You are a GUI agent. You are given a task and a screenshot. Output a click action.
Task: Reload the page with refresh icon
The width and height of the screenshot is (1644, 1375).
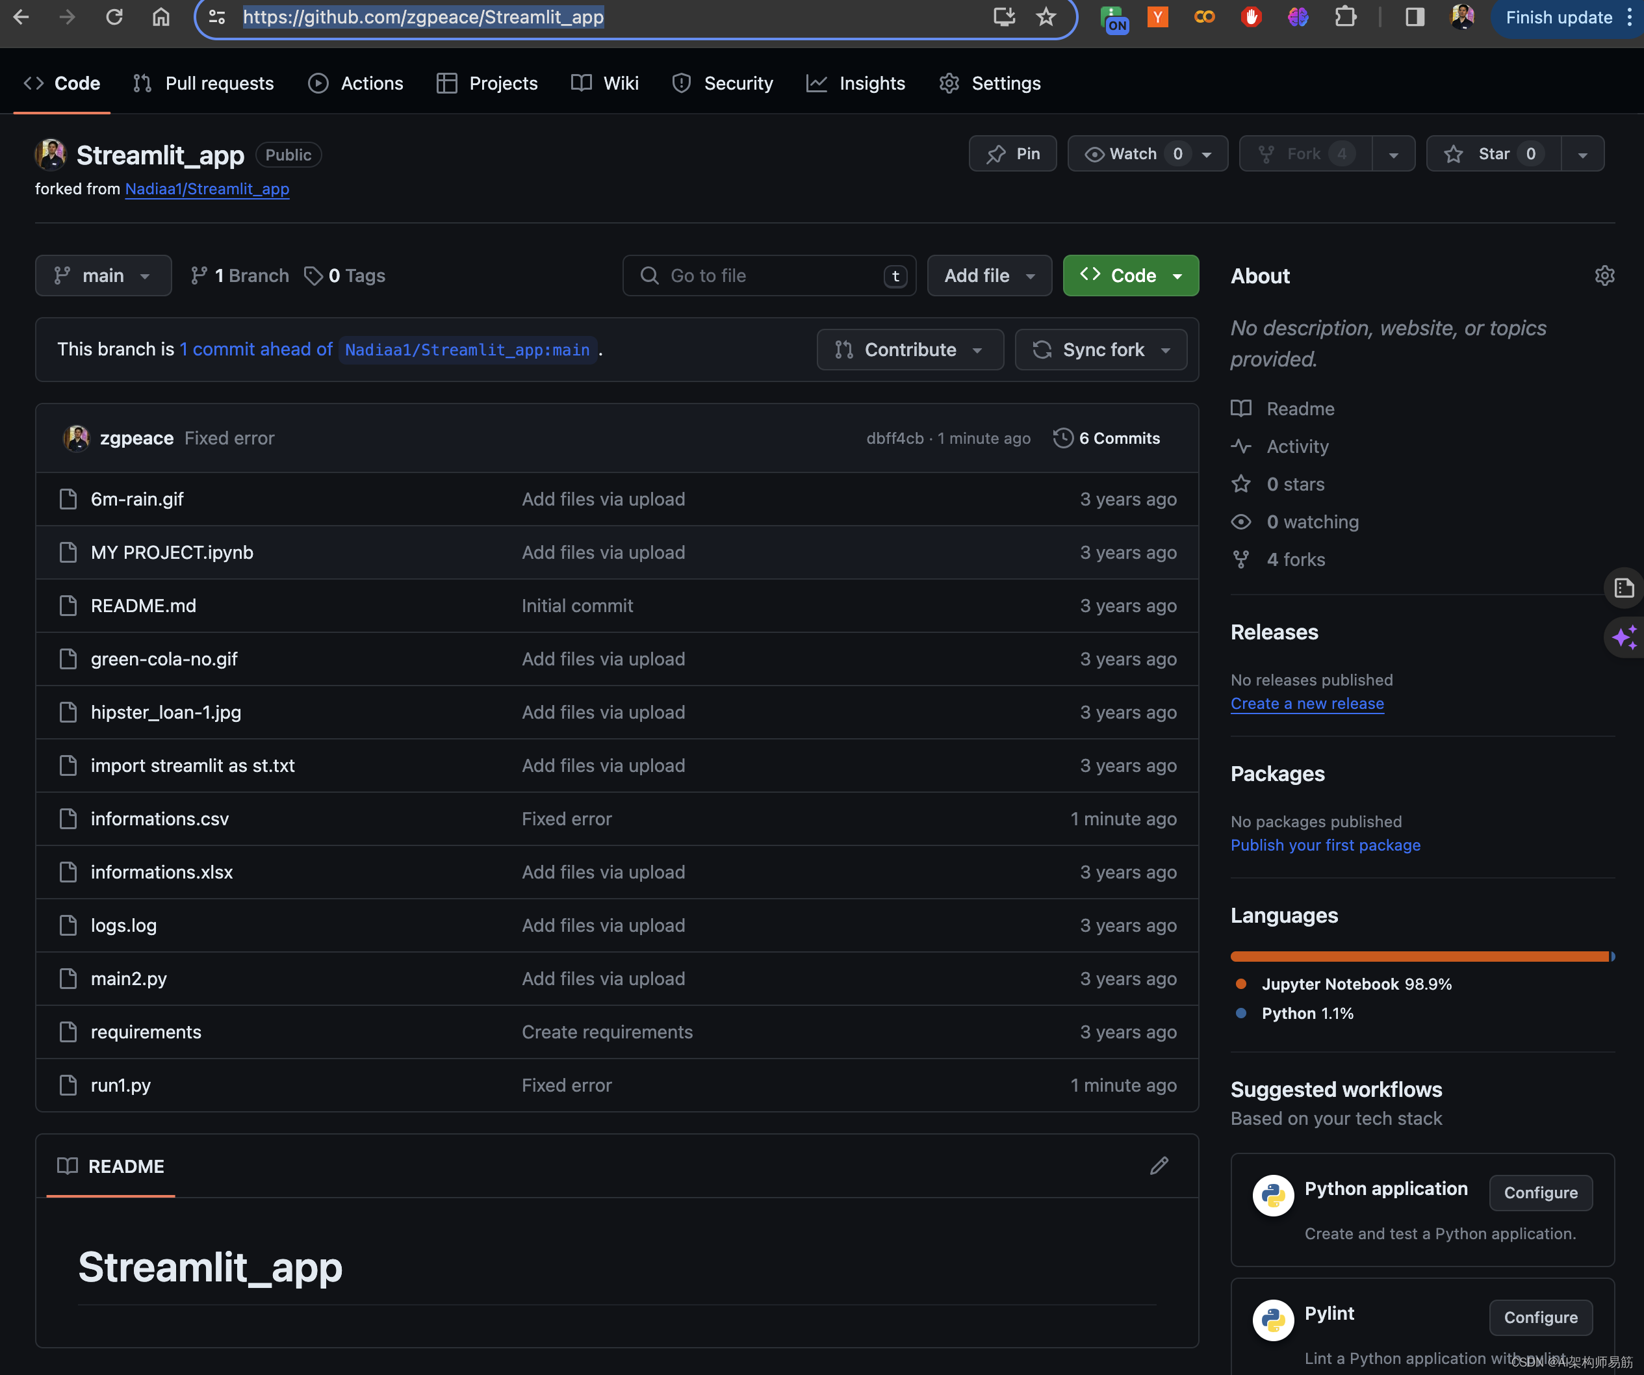click(114, 16)
